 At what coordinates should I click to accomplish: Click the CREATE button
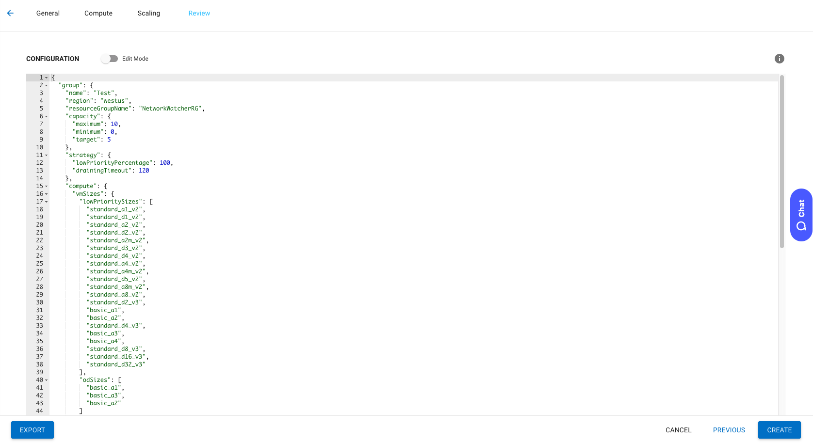[x=779, y=430]
